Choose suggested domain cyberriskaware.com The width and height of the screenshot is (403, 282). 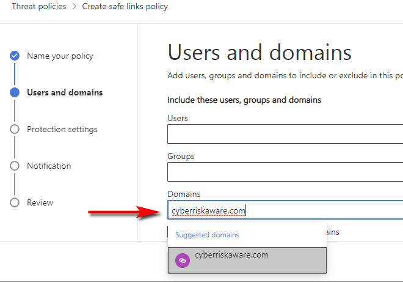(247, 261)
